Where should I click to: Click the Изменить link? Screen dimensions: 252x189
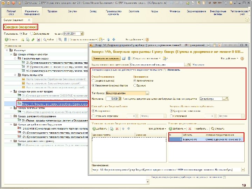coord(174,70)
